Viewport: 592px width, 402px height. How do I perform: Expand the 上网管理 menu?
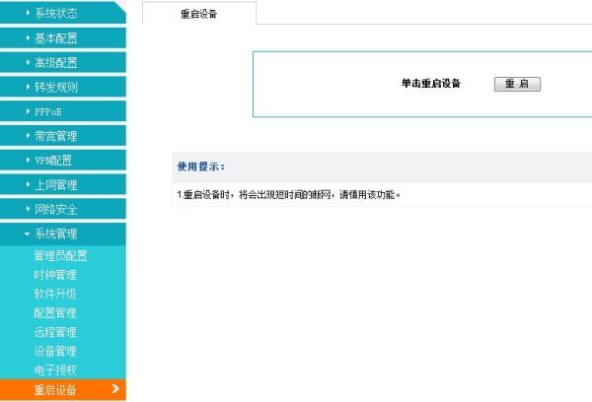(63, 185)
